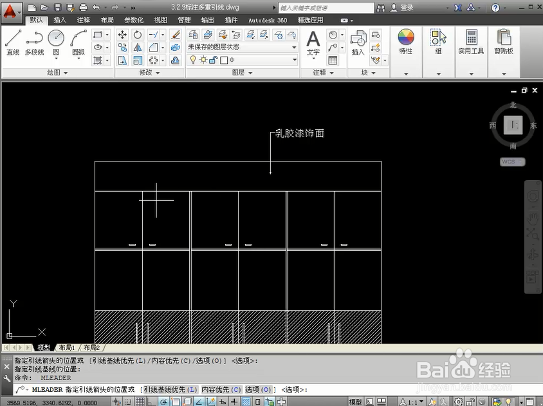Click the Rotate tool icon
Image resolution: width=543 pixels, height=406 pixels.
pyautogui.click(x=138, y=35)
